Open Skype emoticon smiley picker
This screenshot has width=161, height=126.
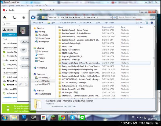point(26,84)
